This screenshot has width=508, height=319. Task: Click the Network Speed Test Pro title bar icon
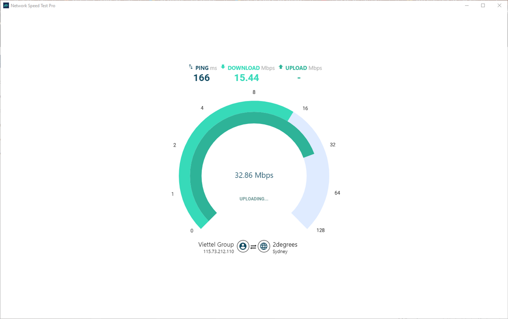[x=5, y=5]
